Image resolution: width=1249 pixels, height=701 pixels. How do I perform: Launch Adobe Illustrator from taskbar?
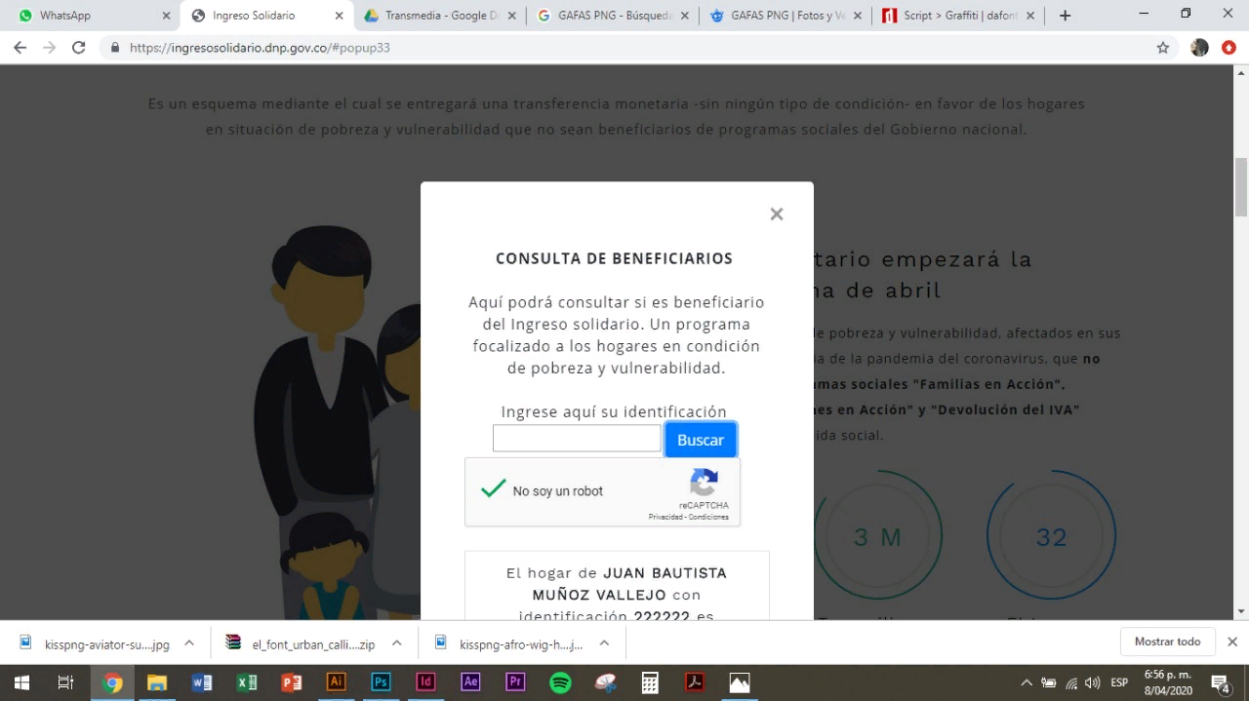(336, 682)
